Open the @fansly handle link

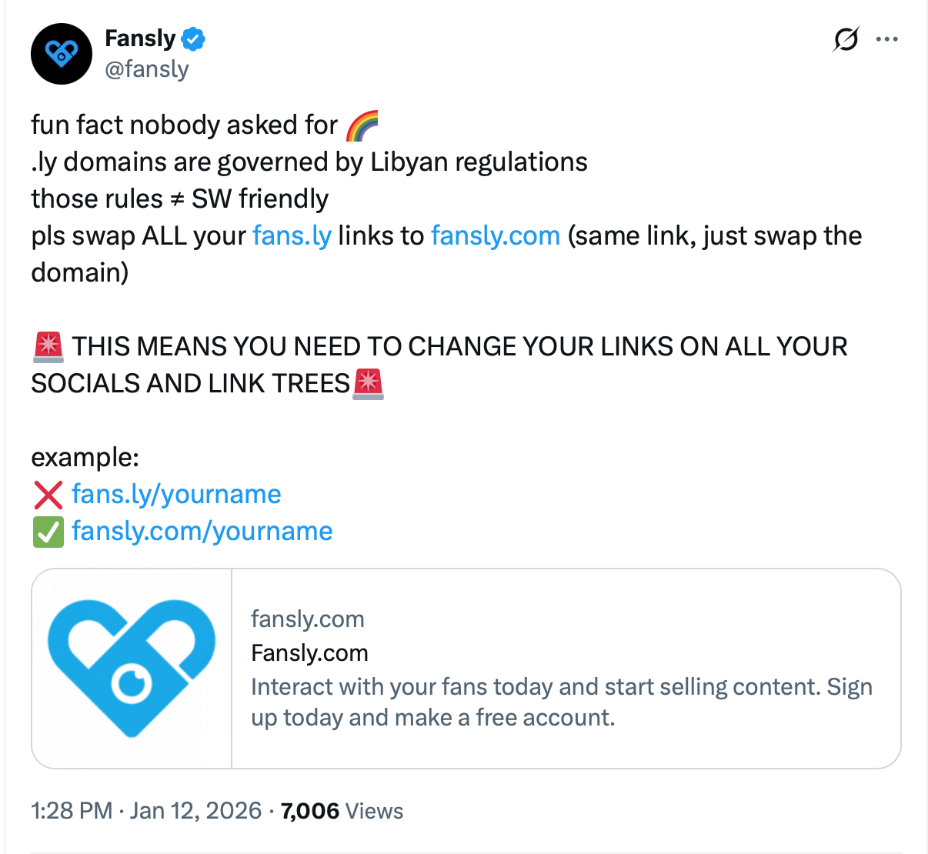click(x=147, y=69)
